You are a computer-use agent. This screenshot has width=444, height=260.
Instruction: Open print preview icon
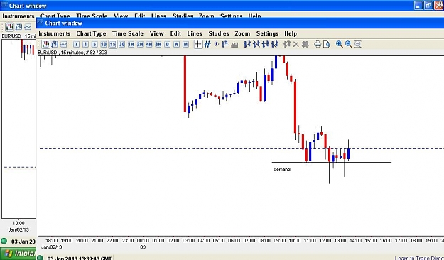click(327, 44)
